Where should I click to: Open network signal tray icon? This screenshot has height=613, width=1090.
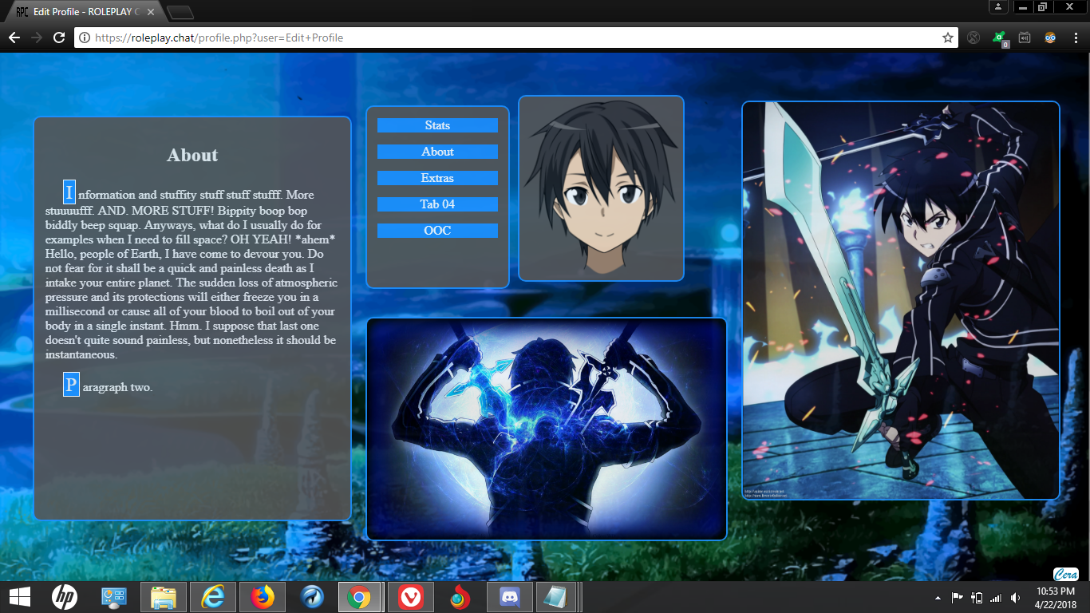[996, 598]
